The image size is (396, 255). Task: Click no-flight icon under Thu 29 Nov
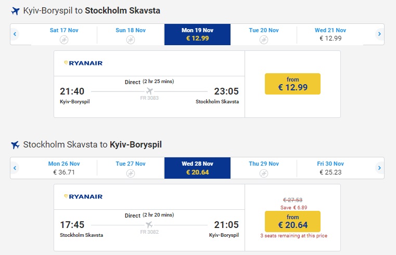(264, 172)
